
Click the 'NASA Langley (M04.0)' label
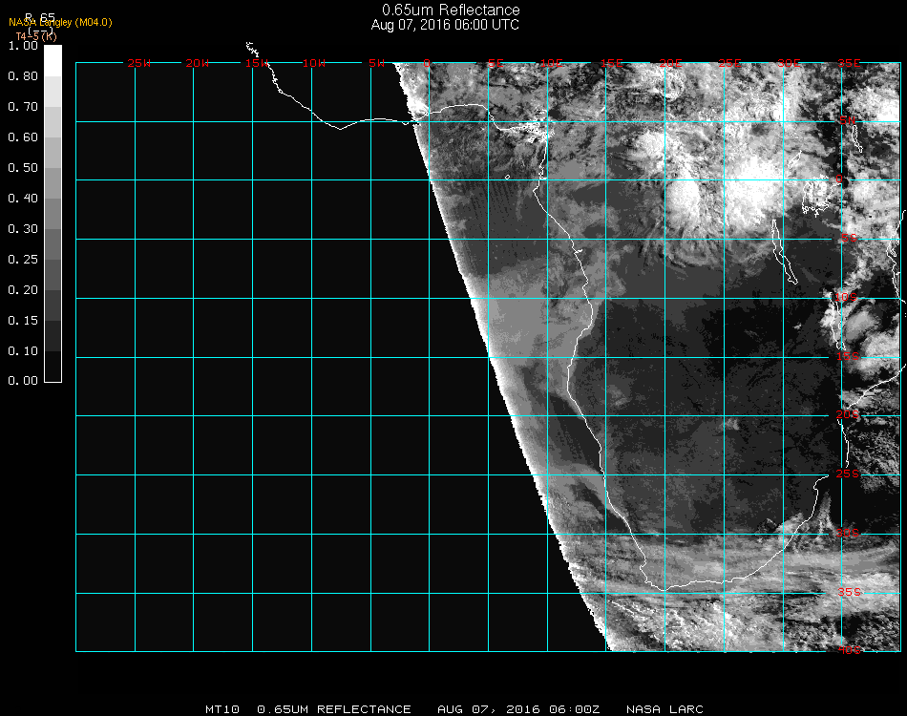60,22
